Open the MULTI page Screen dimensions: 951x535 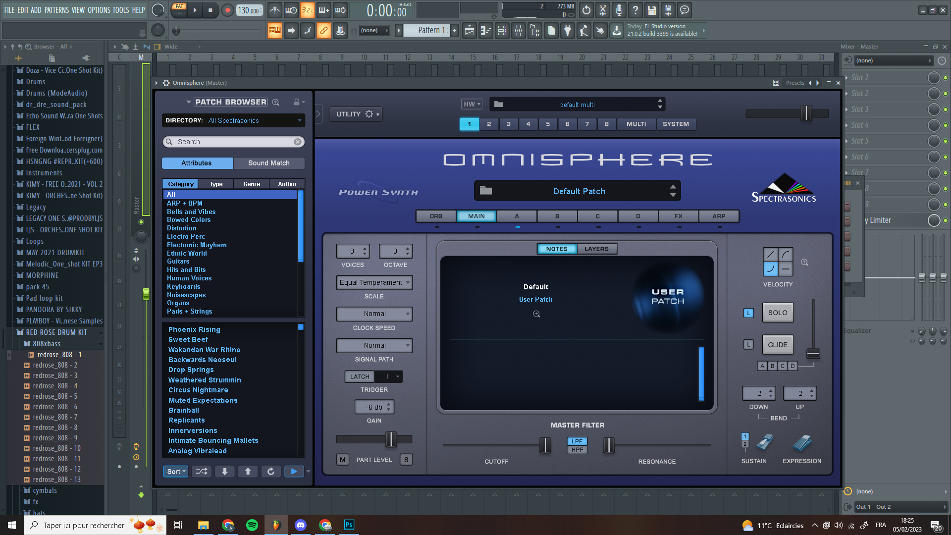pyautogui.click(x=636, y=124)
